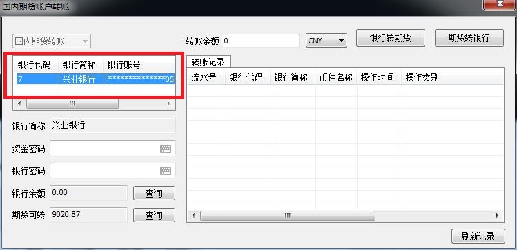The width and height of the screenshot is (517, 250).
Task: Open soft keyboard for 银行密码 field
Action: click(166, 170)
